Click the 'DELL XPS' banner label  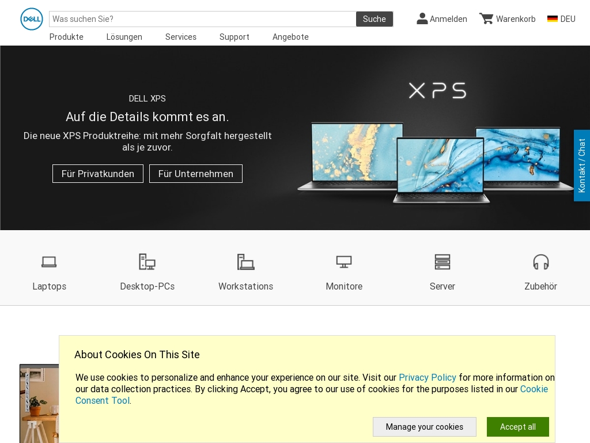[147, 99]
